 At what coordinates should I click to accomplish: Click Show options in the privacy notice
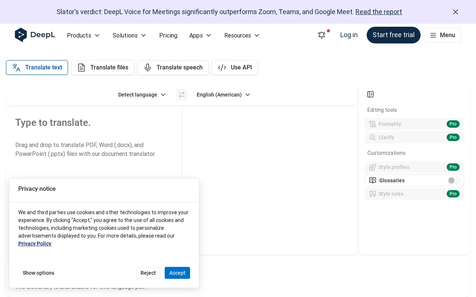point(38,273)
